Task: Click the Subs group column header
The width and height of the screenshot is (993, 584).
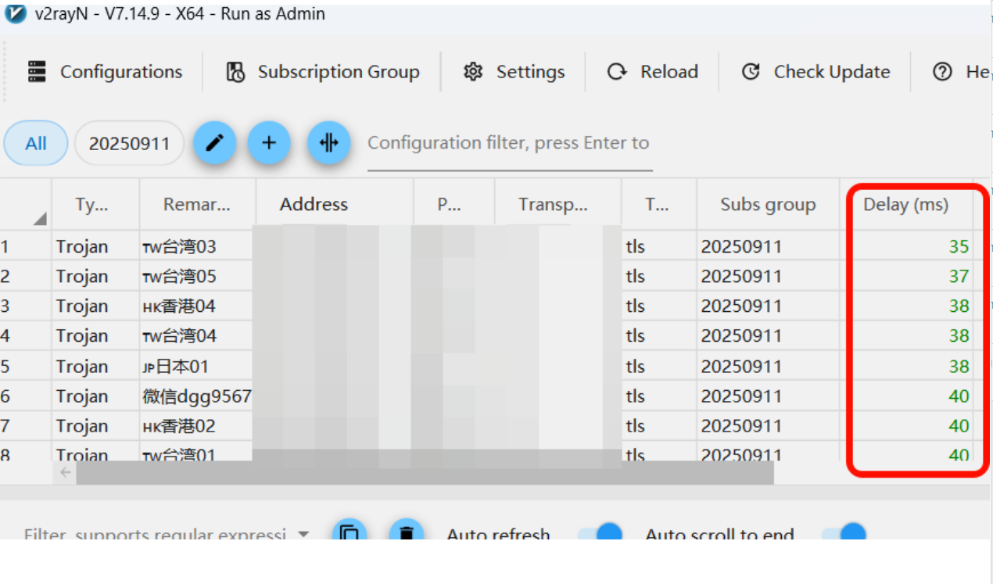Action: [x=767, y=205]
